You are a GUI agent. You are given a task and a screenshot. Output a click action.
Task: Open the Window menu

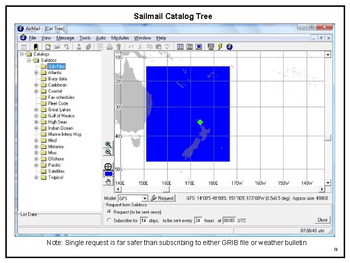tap(142, 38)
